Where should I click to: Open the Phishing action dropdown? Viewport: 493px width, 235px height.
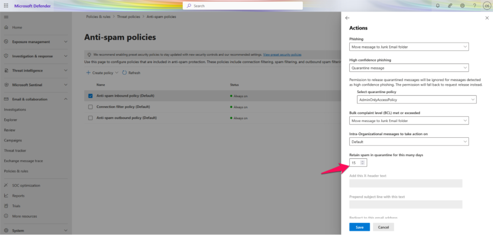coord(409,47)
